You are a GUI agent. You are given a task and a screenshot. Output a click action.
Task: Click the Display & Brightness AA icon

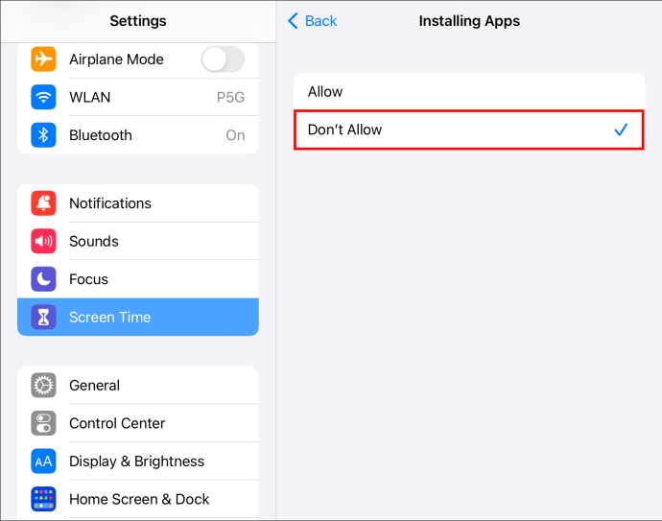tap(43, 462)
